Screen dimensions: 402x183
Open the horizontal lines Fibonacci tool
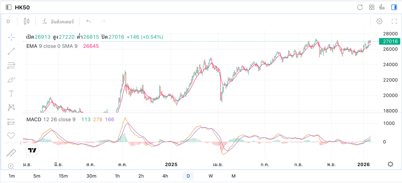click(11, 65)
